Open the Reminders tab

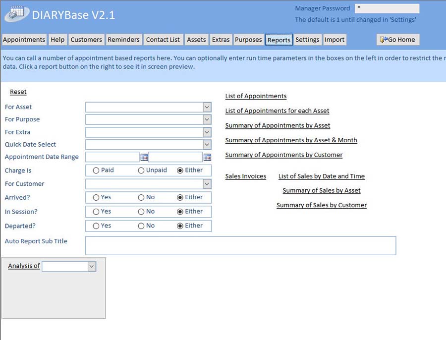click(x=123, y=40)
